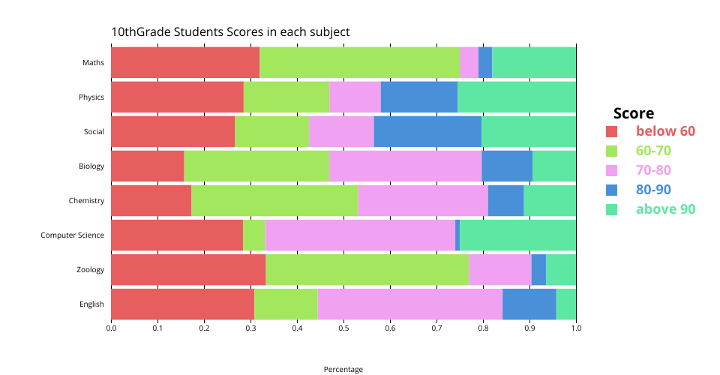The image size is (720, 375).
Task: Click the red 'below 60' legend swatch
Action: click(611, 131)
